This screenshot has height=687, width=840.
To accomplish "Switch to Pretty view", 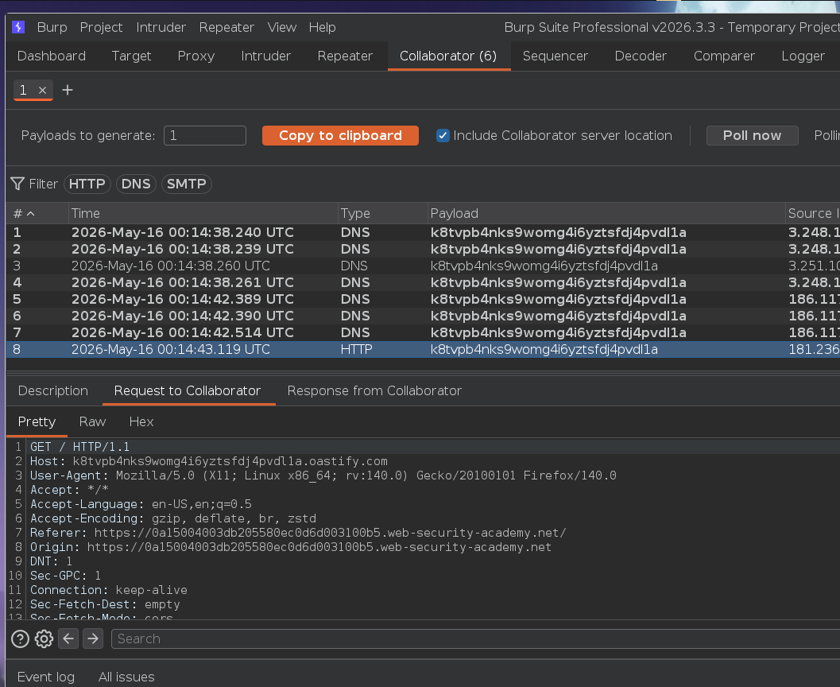I will click(x=37, y=421).
